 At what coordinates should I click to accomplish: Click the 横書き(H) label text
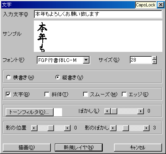(x=23, y=78)
